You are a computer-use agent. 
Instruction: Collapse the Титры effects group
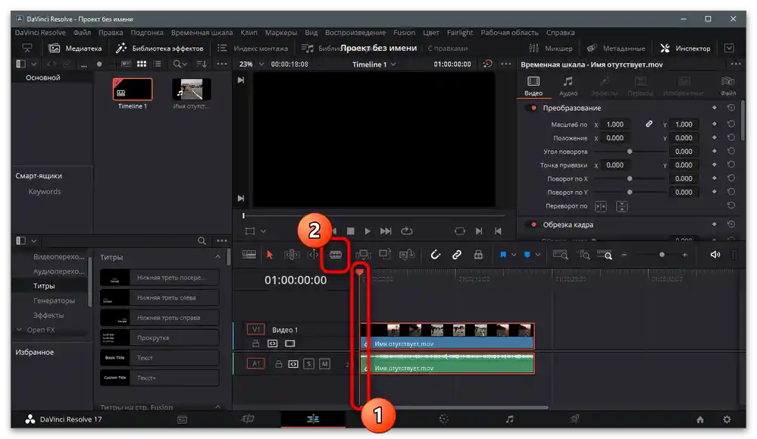(217, 257)
